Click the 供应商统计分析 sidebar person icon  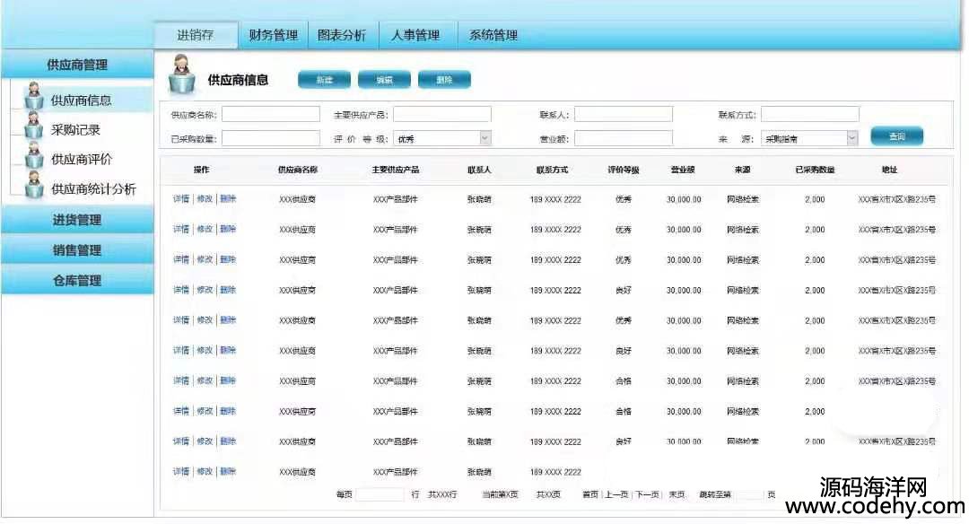coord(34,186)
